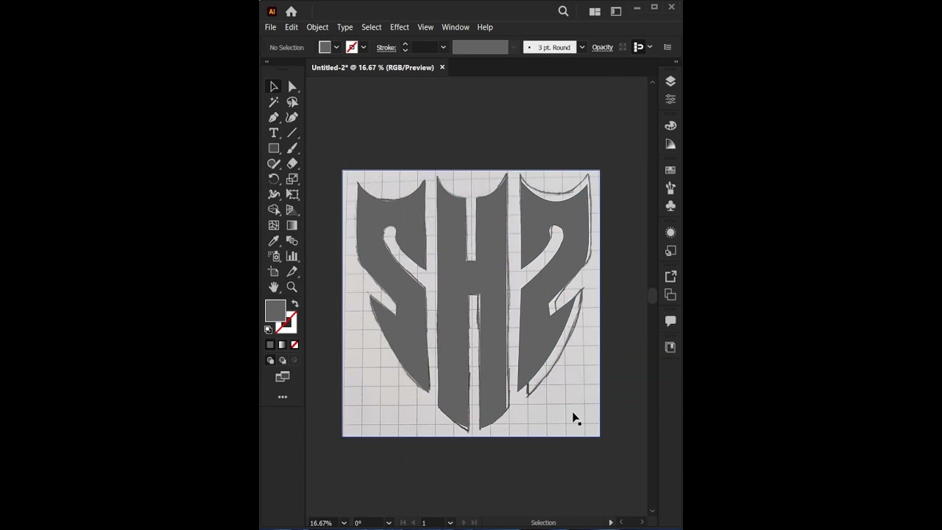Image resolution: width=942 pixels, height=530 pixels.
Task: Open the 3 pt. Round brush dropdown
Action: pos(582,47)
